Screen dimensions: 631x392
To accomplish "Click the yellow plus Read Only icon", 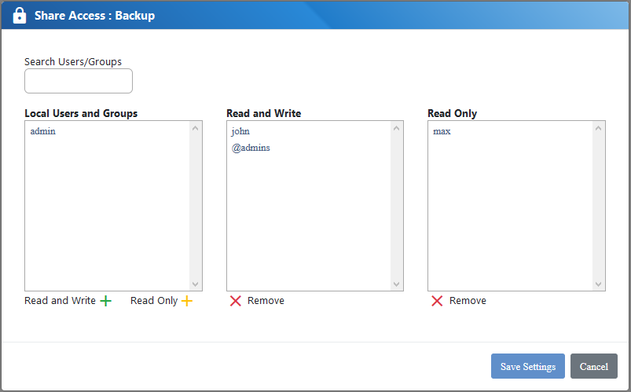I will pyautogui.click(x=186, y=301).
